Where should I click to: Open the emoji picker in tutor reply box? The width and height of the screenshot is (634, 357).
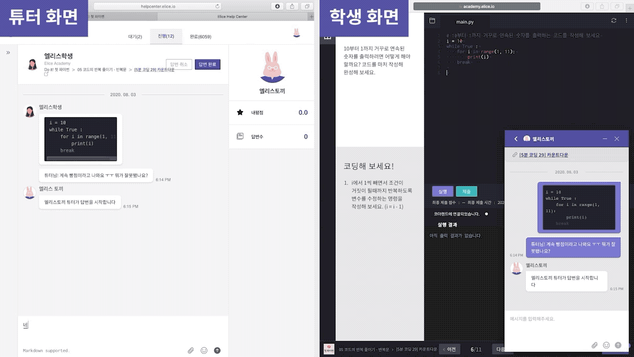[204, 350]
